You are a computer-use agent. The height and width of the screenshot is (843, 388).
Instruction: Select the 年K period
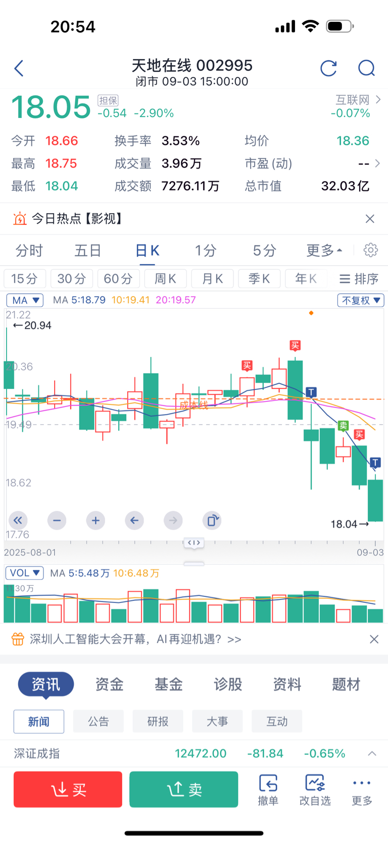point(306,279)
